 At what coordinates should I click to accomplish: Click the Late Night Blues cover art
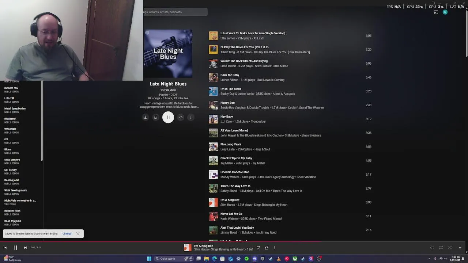point(168,54)
